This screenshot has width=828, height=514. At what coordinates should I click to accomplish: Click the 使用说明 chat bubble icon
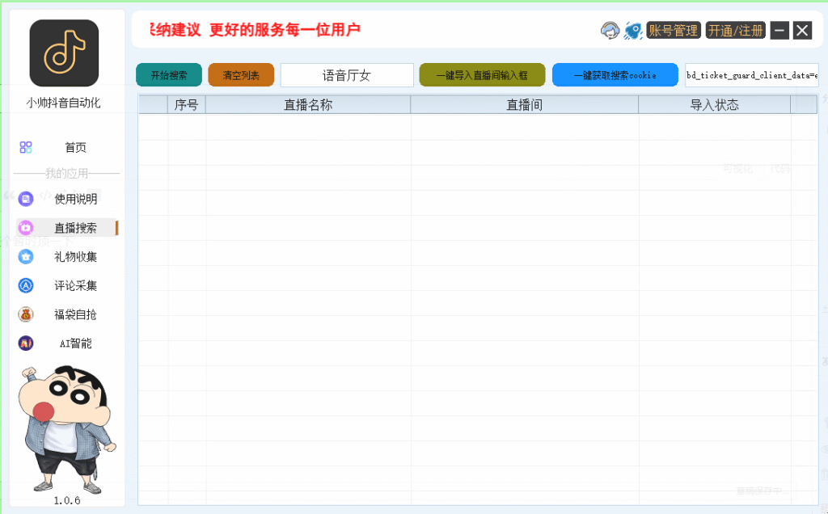coord(25,199)
